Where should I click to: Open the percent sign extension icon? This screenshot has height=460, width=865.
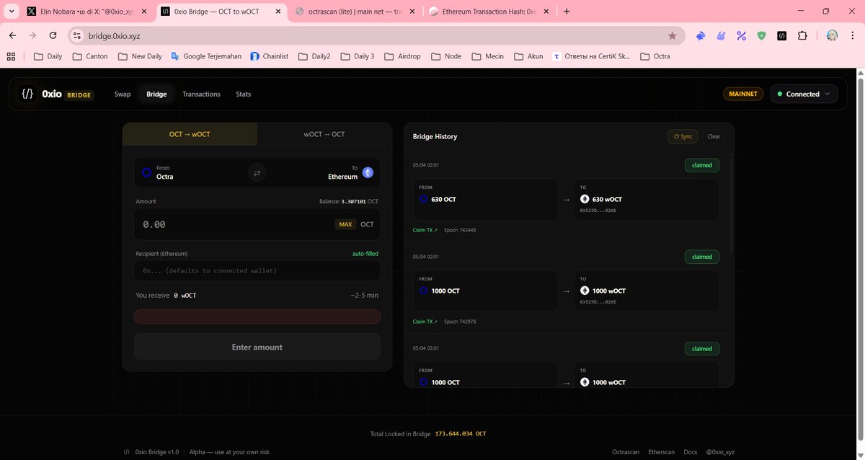741,35
